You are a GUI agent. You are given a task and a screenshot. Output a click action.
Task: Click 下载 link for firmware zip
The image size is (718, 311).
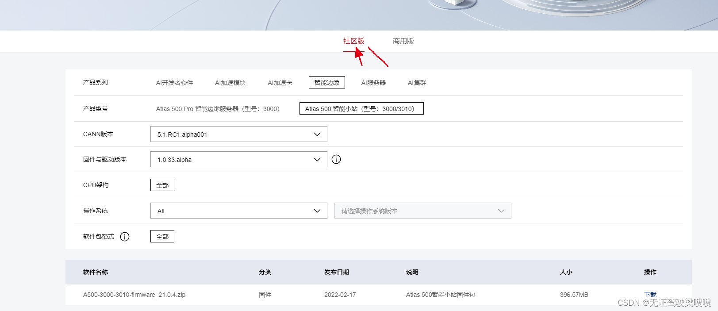650,295
